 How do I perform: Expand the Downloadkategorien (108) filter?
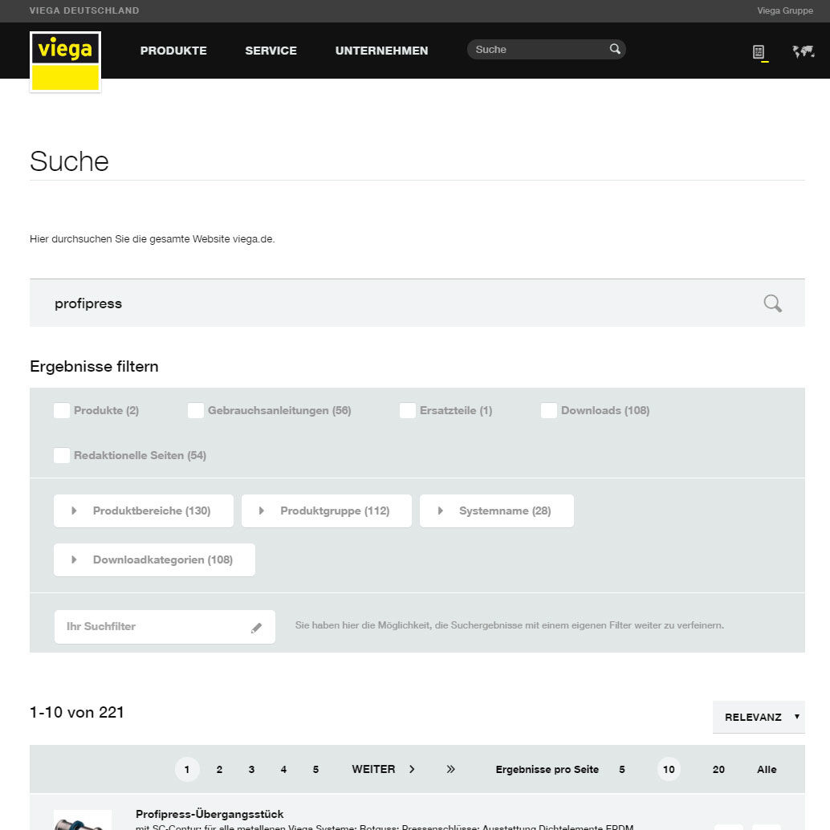click(154, 559)
